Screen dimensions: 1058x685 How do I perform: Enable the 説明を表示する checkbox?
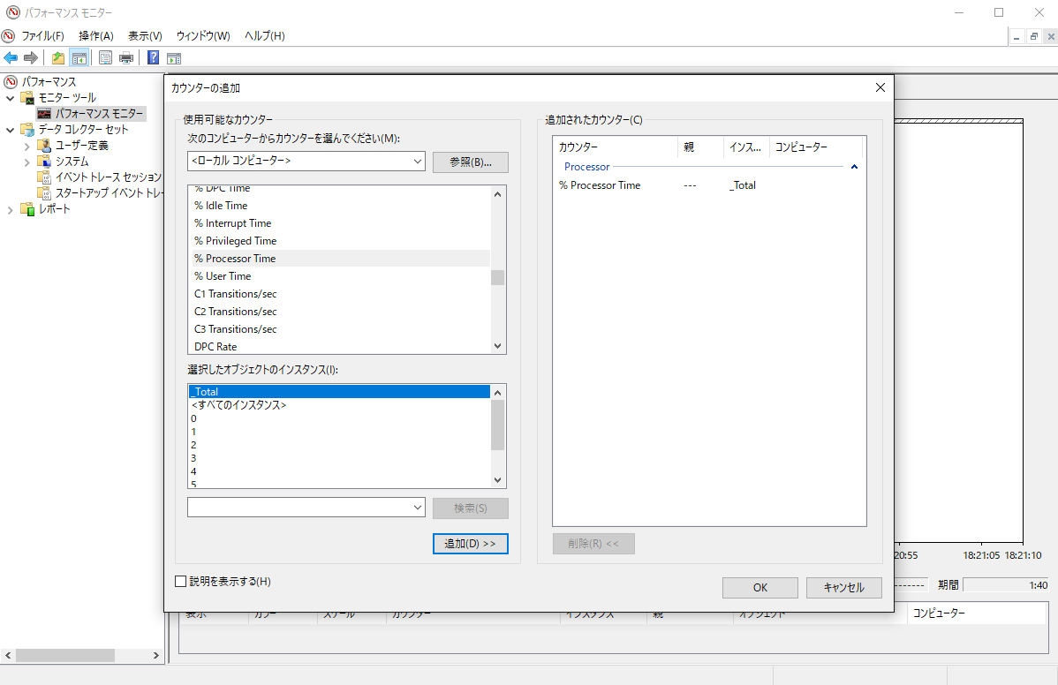click(181, 581)
